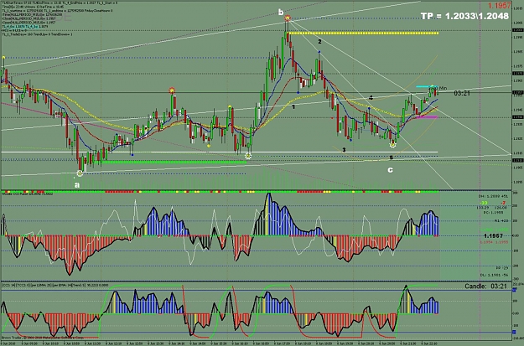Select the Min label beside latest candles
Image resolution: width=524 pixels, height=346 pixels.
[x=443, y=88]
